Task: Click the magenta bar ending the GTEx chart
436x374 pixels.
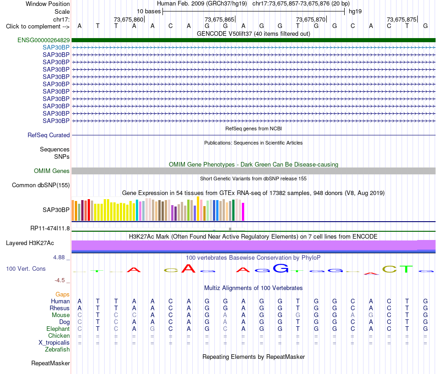Action: pyautogui.click(x=243, y=212)
